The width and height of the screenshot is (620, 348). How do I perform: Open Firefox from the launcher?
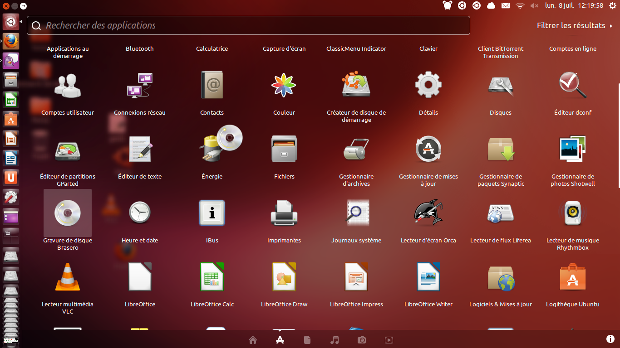click(x=11, y=41)
